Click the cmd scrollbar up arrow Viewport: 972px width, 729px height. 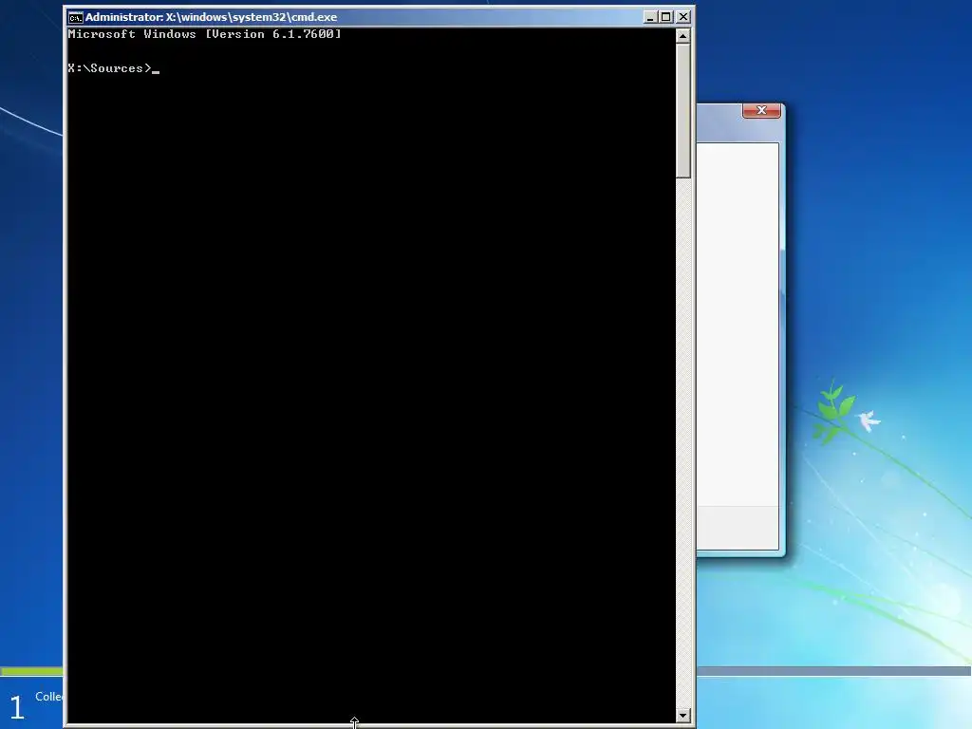[682, 36]
